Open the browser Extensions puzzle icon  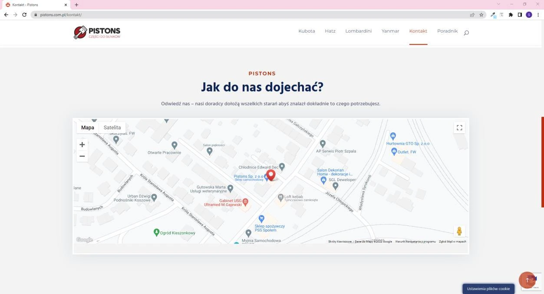click(511, 15)
